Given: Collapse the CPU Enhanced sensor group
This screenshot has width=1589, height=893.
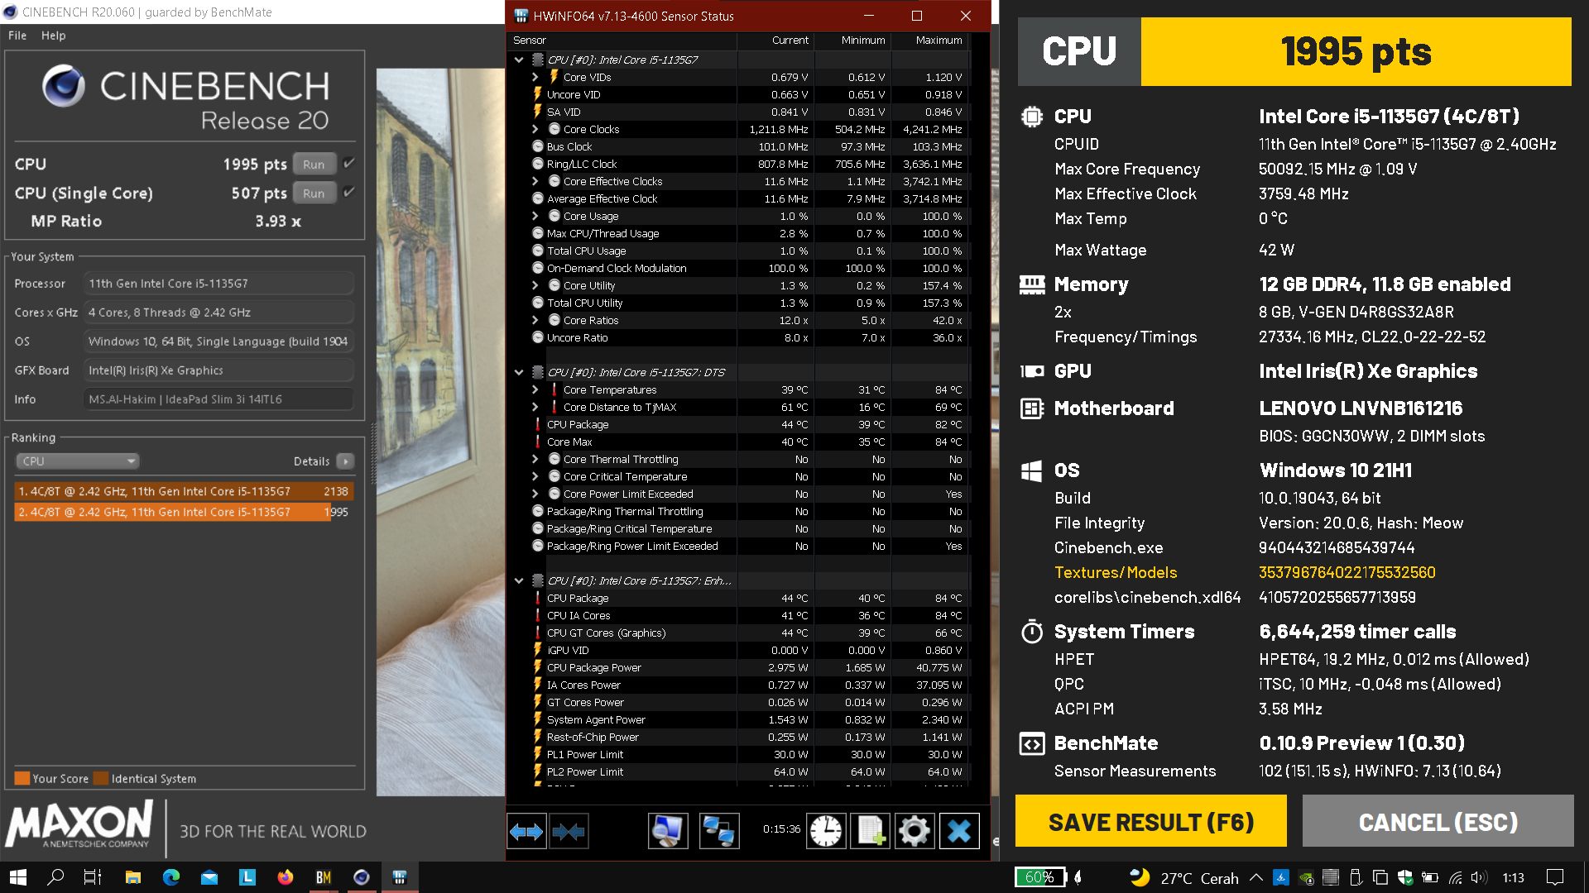Looking at the screenshot, I should click(519, 580).
